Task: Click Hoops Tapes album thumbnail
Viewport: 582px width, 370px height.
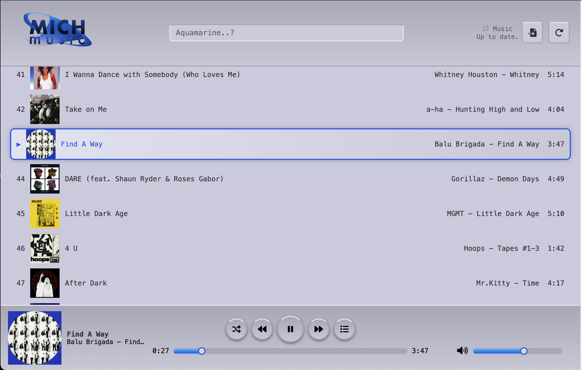Action: pos(45,248)
